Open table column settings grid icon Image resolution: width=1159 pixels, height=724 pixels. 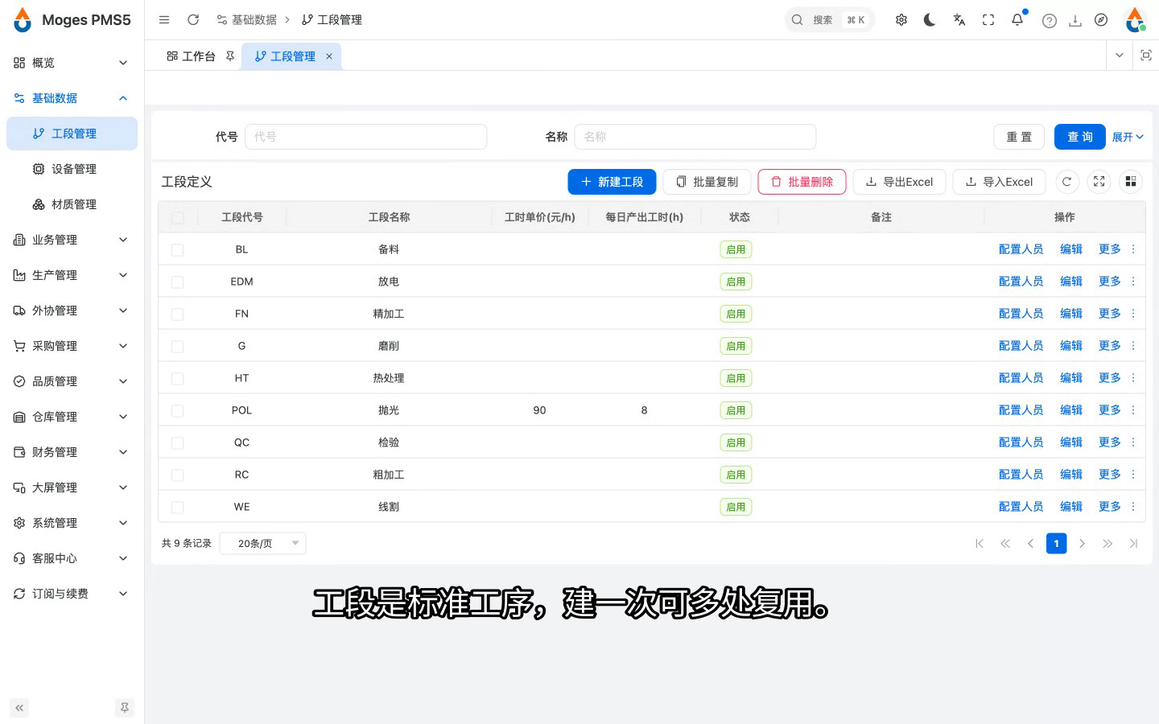(1131, 182)
